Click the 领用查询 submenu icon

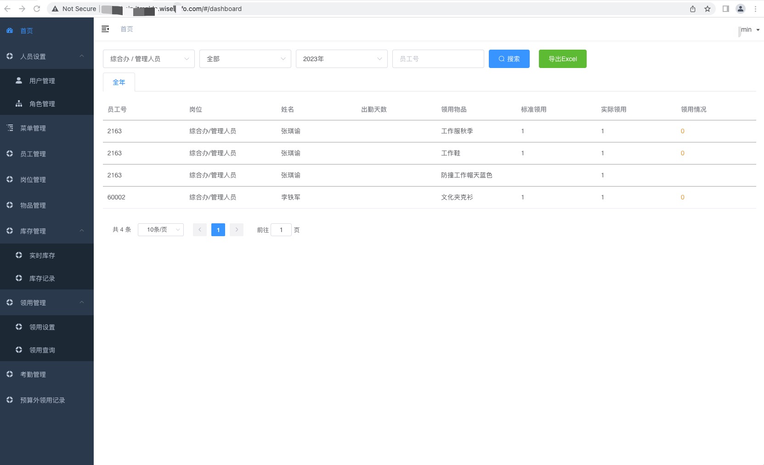[x=19, y=350]
